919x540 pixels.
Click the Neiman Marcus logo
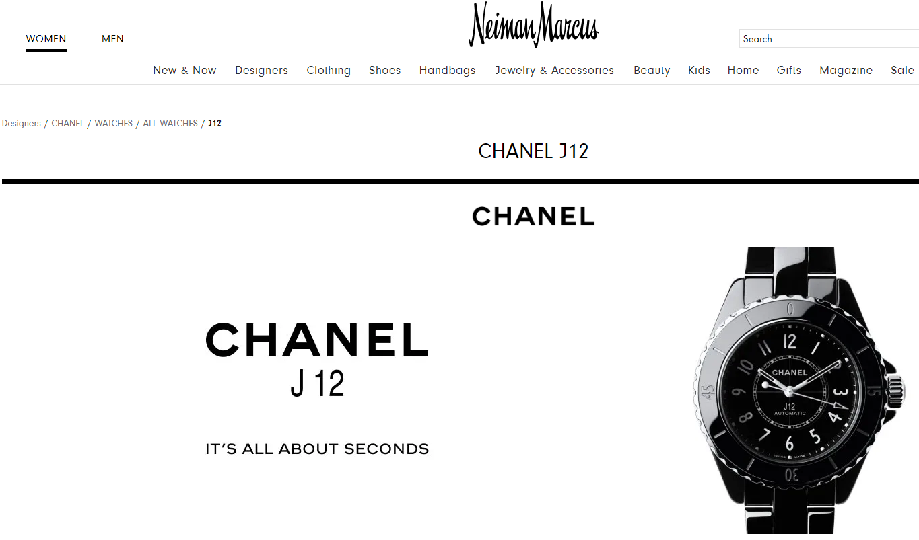(534, 25)
